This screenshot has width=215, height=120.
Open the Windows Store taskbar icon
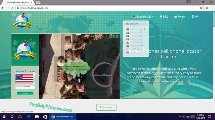(45, 117)
